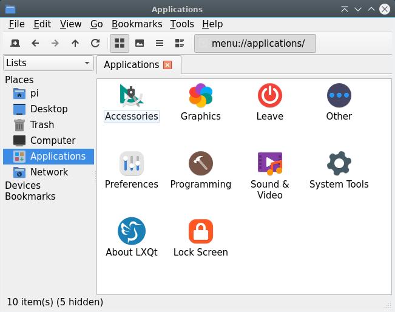
Task: Go up to parent folder
Action: pyautogui.click(x=75, y=43)
